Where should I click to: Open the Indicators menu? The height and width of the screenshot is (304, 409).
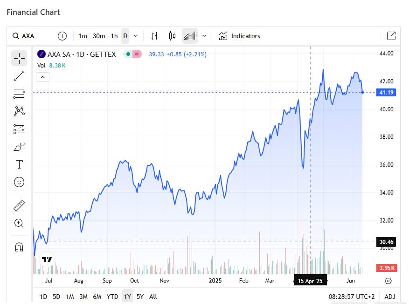coord(239,36)
